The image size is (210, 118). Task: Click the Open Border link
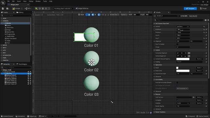(193, 16)
